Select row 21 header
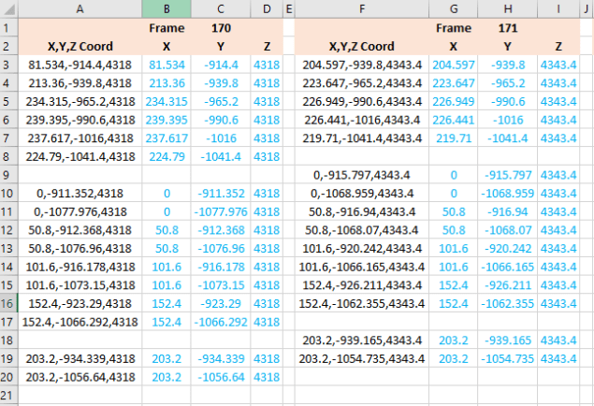Screen dimensions: 594x406 point(10,396)
